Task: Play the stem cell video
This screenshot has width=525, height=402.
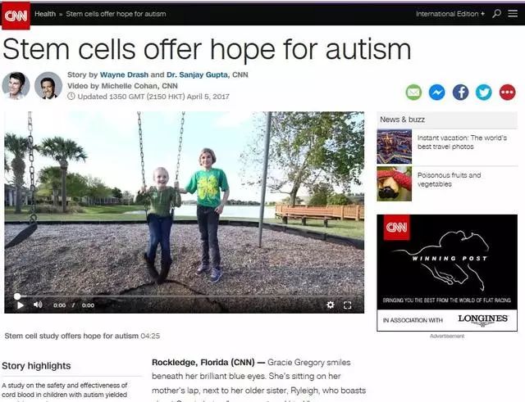Action: point(21,305)
